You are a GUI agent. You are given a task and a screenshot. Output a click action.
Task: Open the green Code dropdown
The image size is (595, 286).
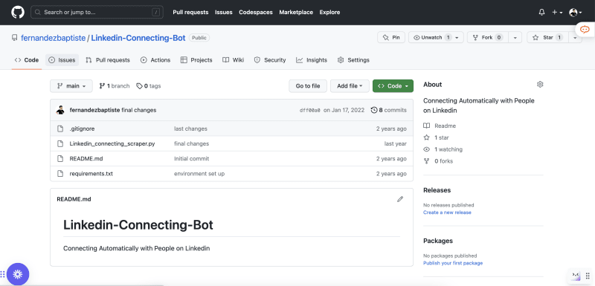393,86
